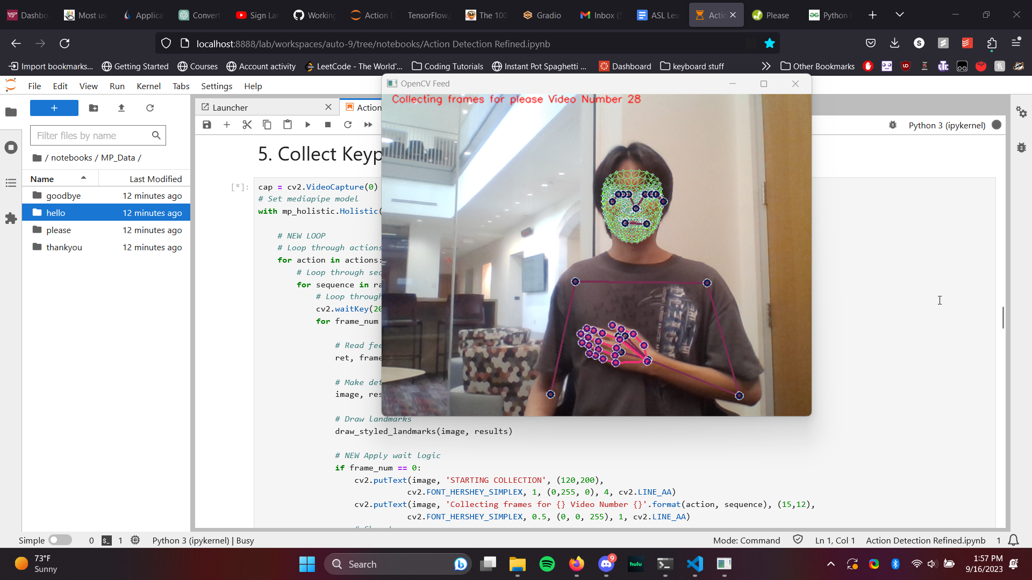Viewport: 1032px width, 580px height.
Task: Open the Extension Manager puzzle icon
Action: [x=11, y=218]
